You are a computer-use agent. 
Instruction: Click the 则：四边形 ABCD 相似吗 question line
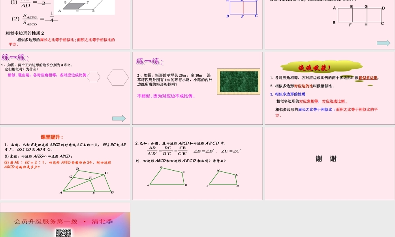[x=181, y=161]
